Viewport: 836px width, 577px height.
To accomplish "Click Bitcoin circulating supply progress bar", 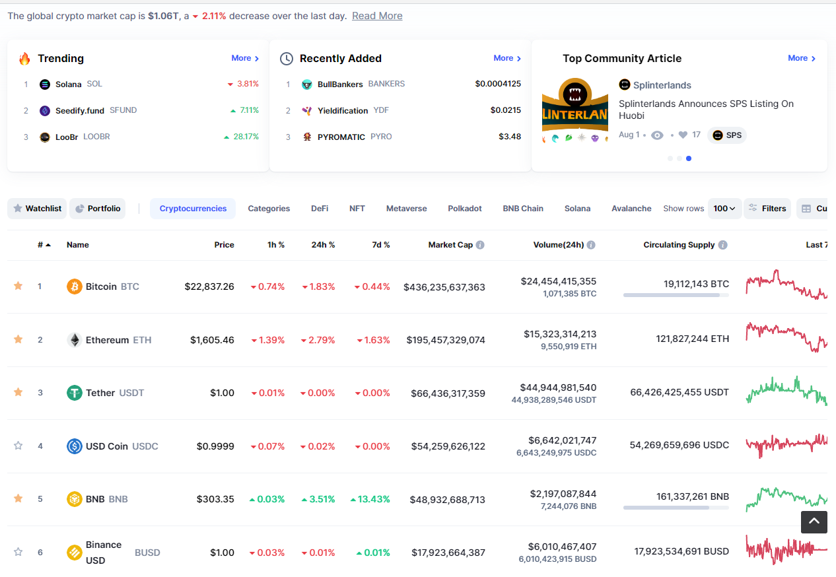I will coord(676,295).
